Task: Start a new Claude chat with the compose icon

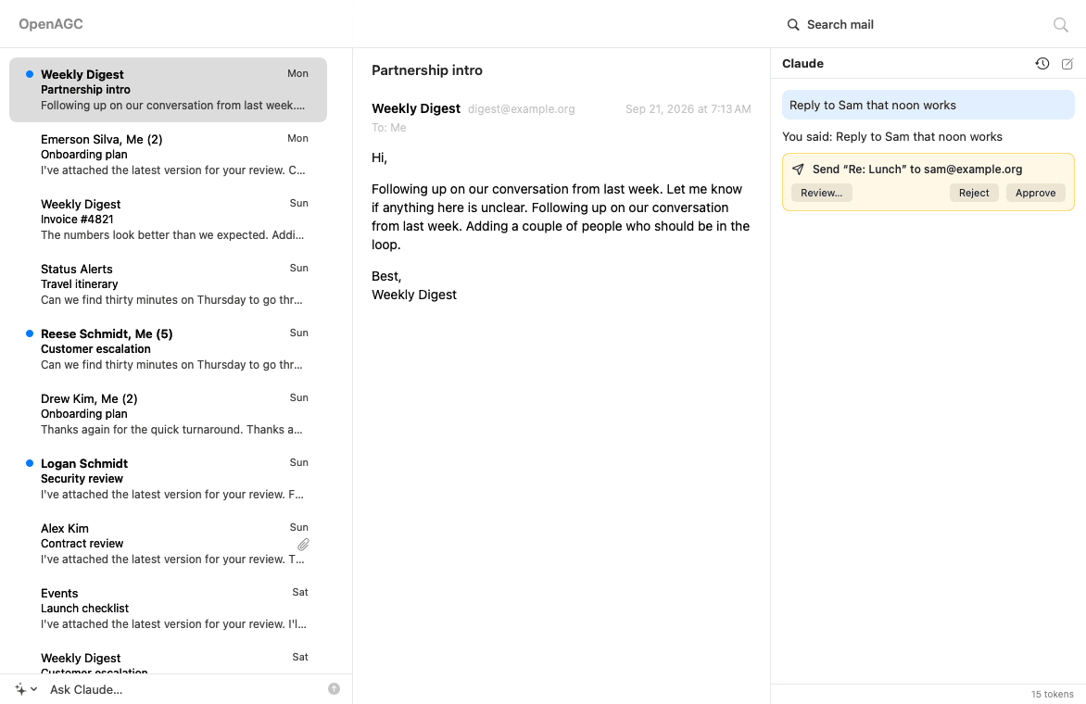Action: tap(1067, 64)
